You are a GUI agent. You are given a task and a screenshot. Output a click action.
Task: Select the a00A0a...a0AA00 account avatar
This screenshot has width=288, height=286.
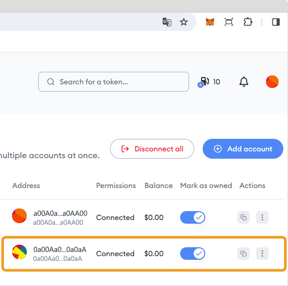point(19,216)
